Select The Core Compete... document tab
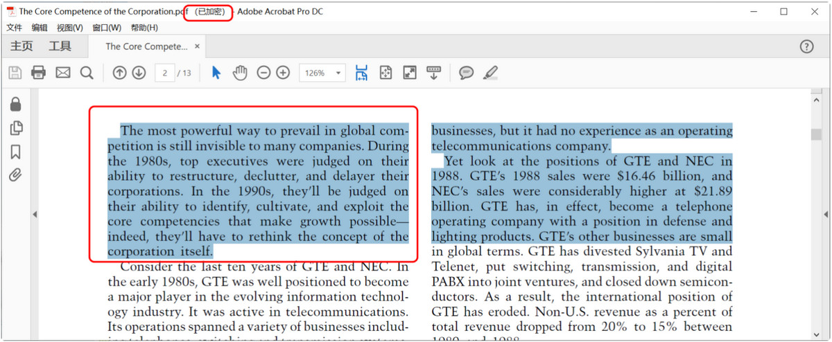This screenshot has width=832, height=342. 146,46
